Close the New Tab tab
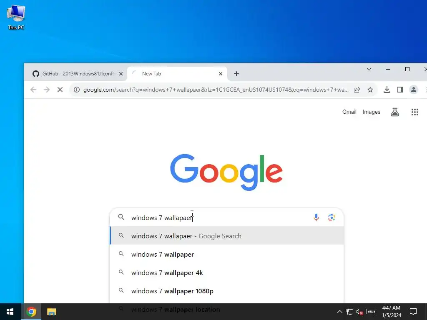427x320 pixels. 221,74
